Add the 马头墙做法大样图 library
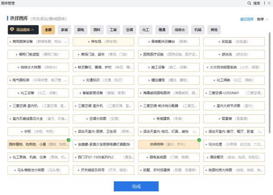273x195 pixels. tap(38, 170)
